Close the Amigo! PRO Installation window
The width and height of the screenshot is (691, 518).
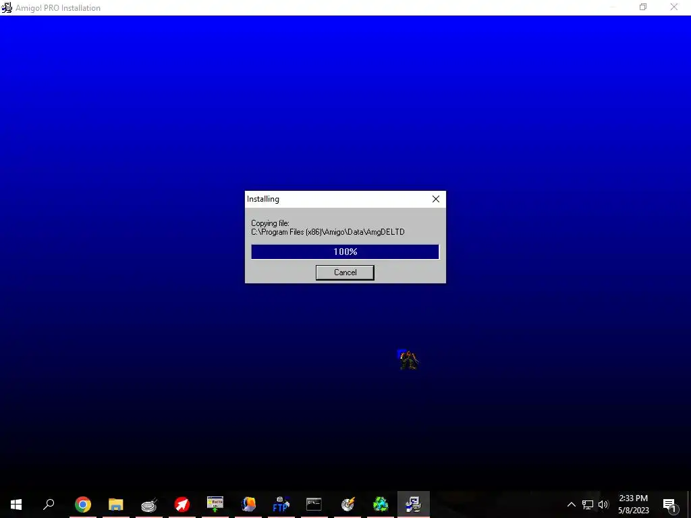[674, 7]
